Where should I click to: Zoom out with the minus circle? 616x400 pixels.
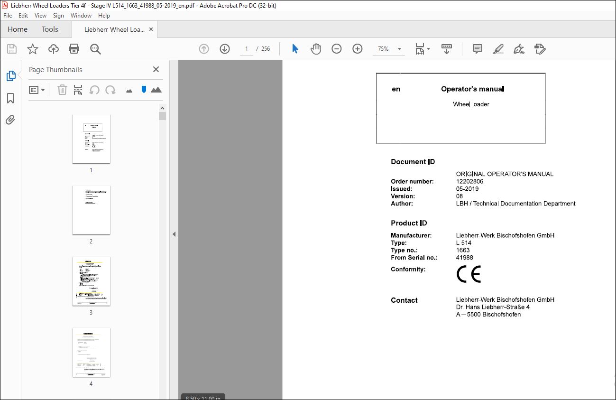tap(337, 49)
